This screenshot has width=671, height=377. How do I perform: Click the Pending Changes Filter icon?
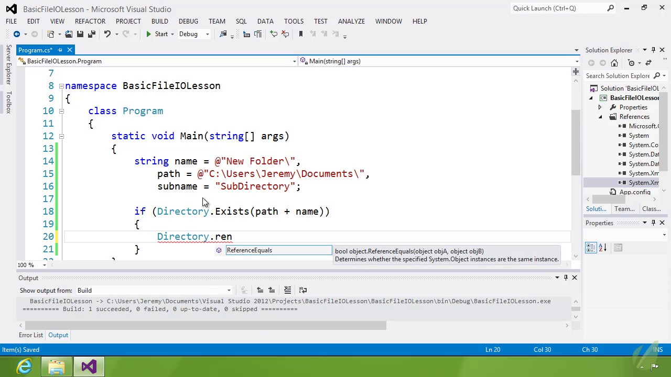(x=631, y=63)
